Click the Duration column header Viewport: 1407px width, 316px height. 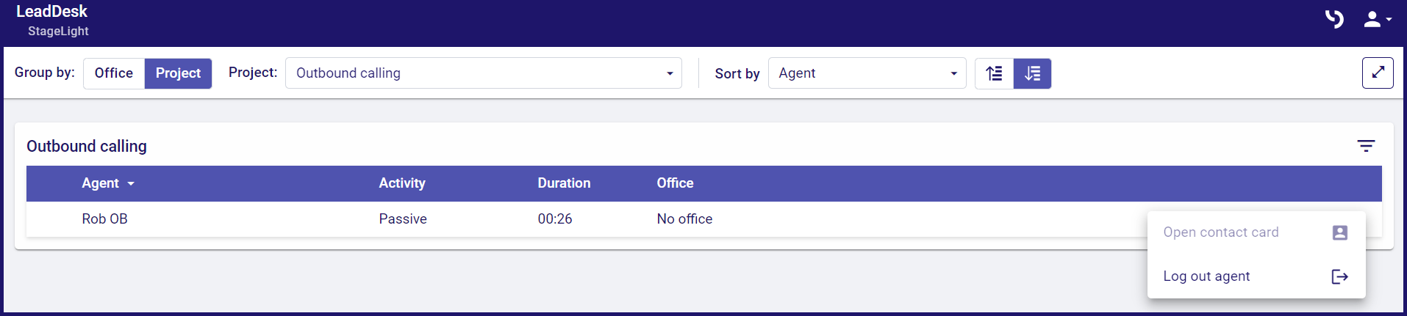tap(564, 183)
